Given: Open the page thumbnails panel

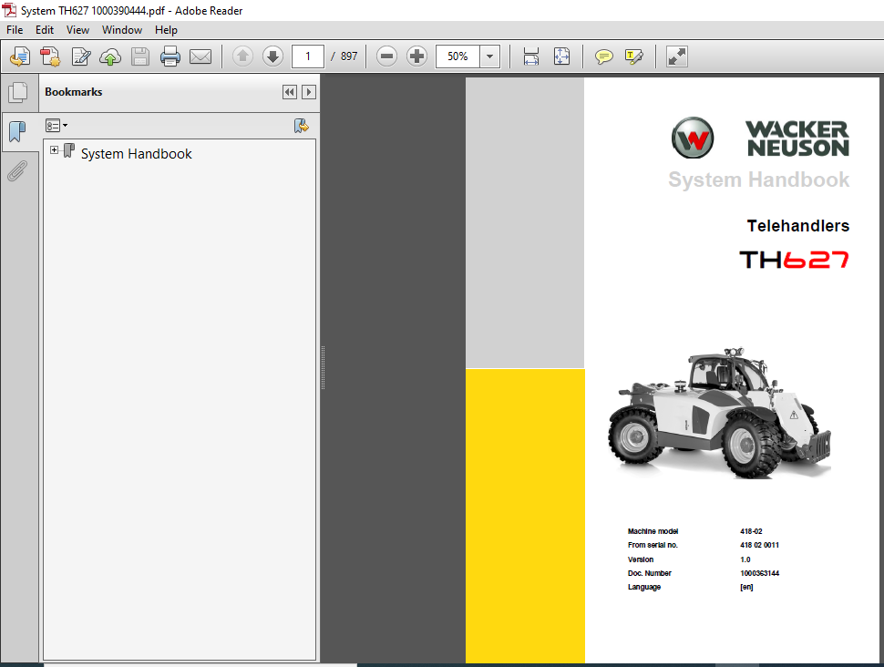Looking at the screenshot, I should 18,92.
